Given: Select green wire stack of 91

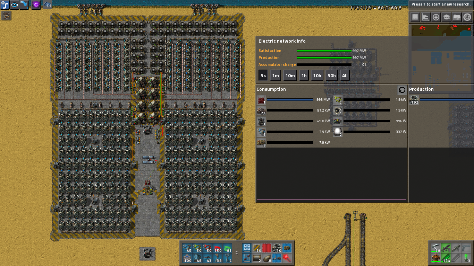Looking at the screenshot, I should (x=228, y=248).
